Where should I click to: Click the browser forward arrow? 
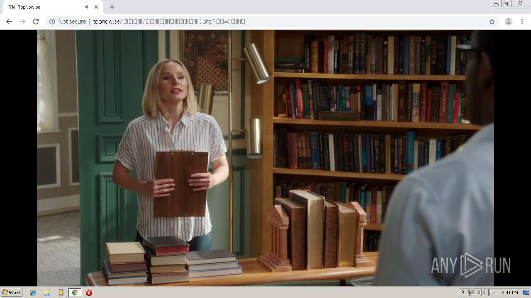point(22,22)
